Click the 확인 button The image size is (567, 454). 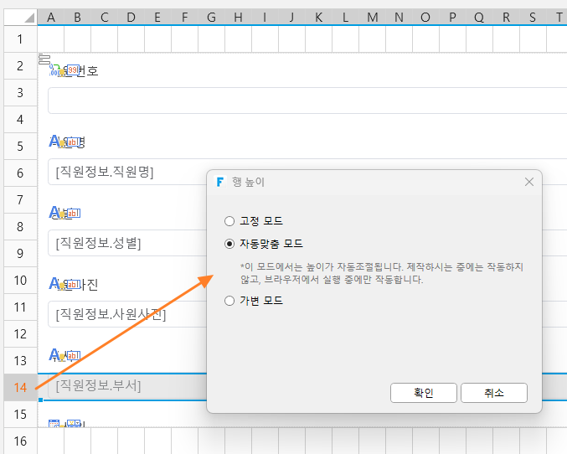click(x=424, y=393)
